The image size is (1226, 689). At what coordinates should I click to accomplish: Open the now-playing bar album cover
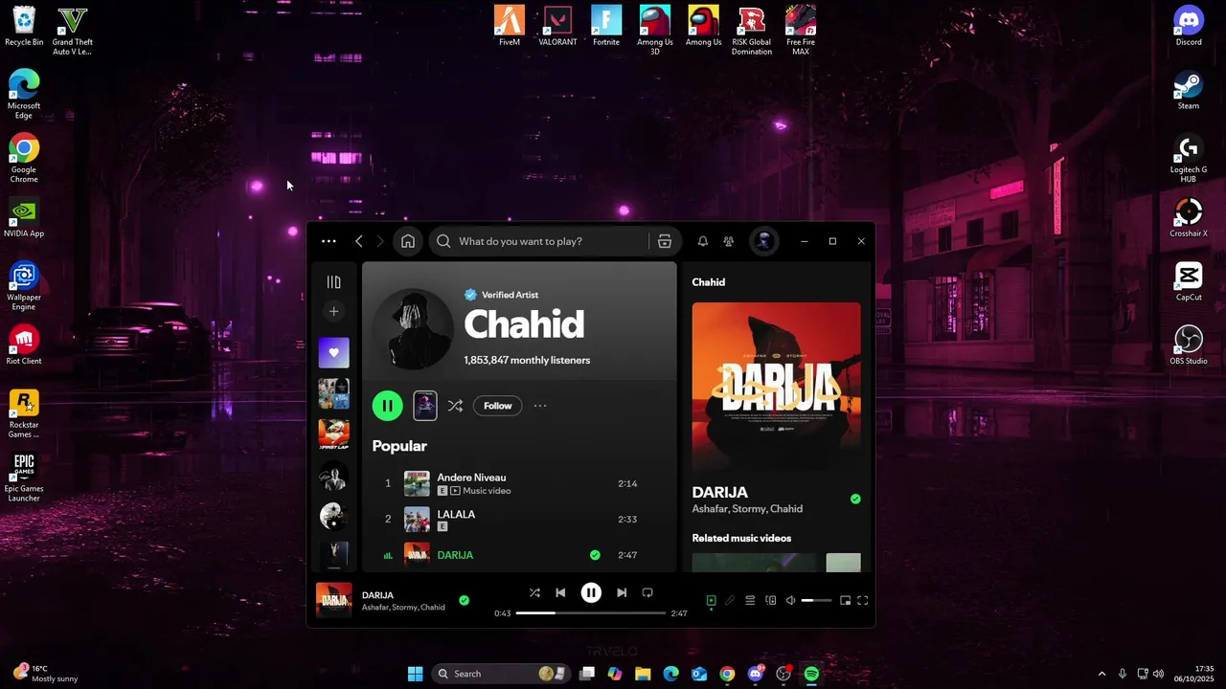pos(334,600)
